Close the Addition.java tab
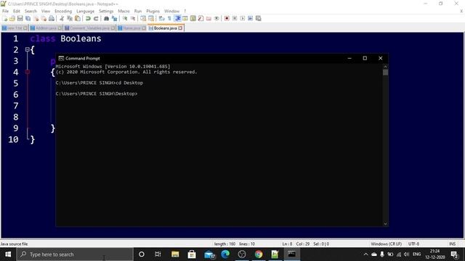Screen dimensions: 465x261 tap(60, 28)
